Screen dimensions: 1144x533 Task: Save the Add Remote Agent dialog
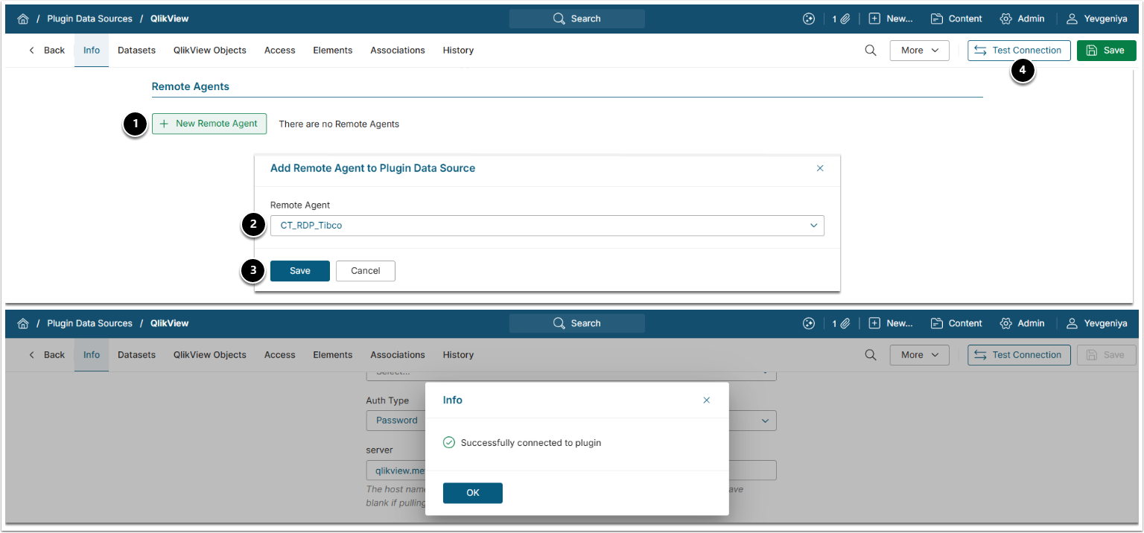tap(299, 271)
